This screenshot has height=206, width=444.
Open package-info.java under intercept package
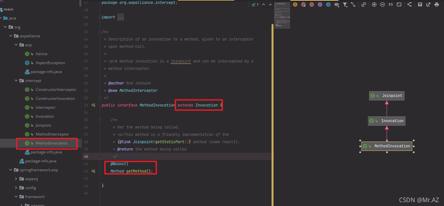[x=46, y=152]
